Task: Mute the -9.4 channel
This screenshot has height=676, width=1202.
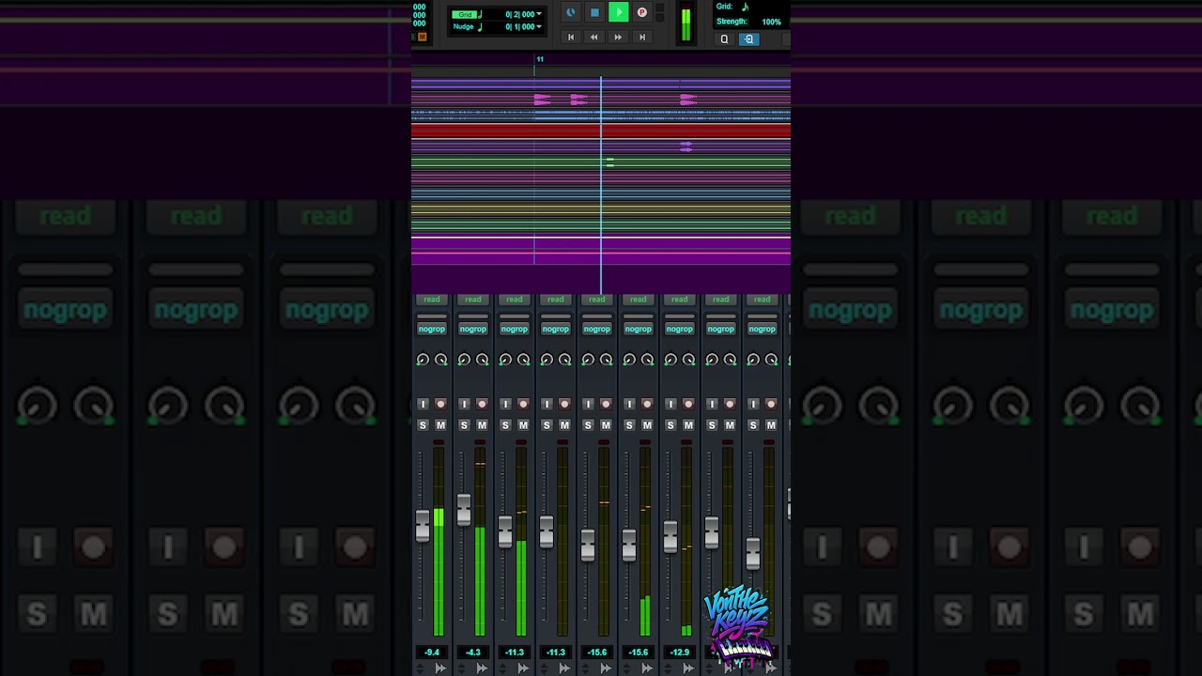Action: click(x=440, y=425)
